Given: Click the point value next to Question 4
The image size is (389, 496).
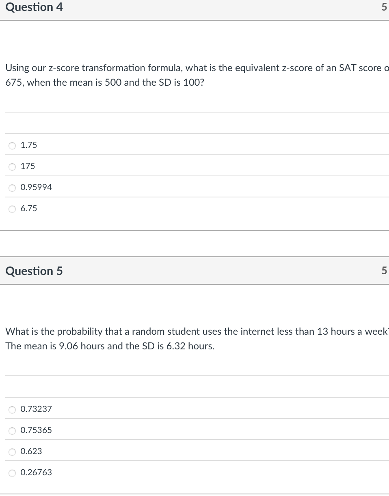Looking at the screenshot, I should 384,7.
